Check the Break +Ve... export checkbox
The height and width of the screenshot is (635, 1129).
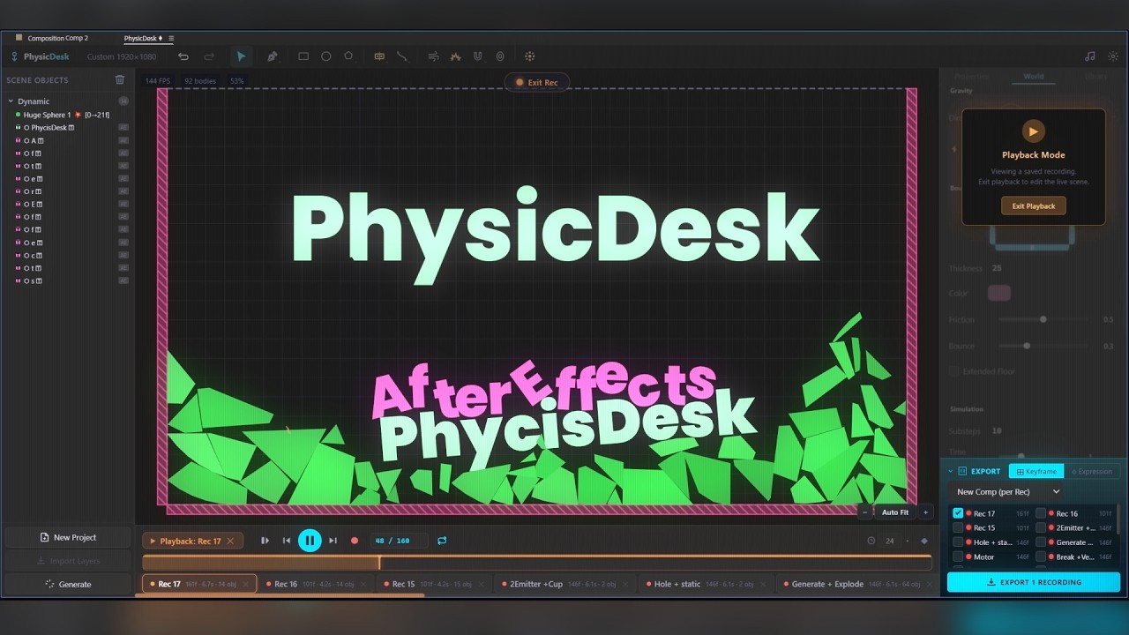[x=1041, y=557]
